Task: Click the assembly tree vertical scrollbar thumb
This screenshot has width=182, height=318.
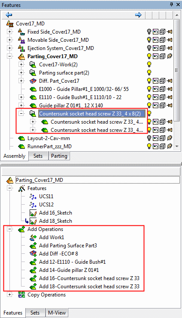Action: (x=177, y=70)
